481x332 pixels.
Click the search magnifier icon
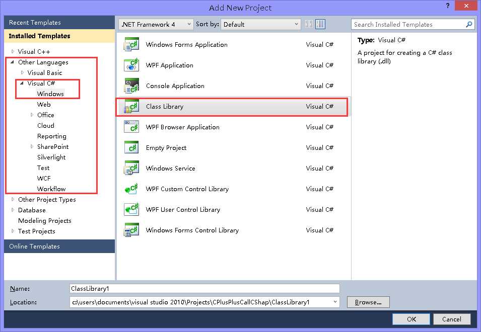[469, 24]
